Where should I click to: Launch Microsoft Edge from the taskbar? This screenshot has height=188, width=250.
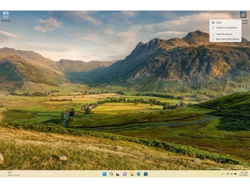coord(139,174)
